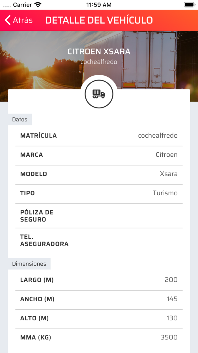Open the TEL. ASEGURADORA field
This screenshot has height=353, width=198.
(99, 240)
